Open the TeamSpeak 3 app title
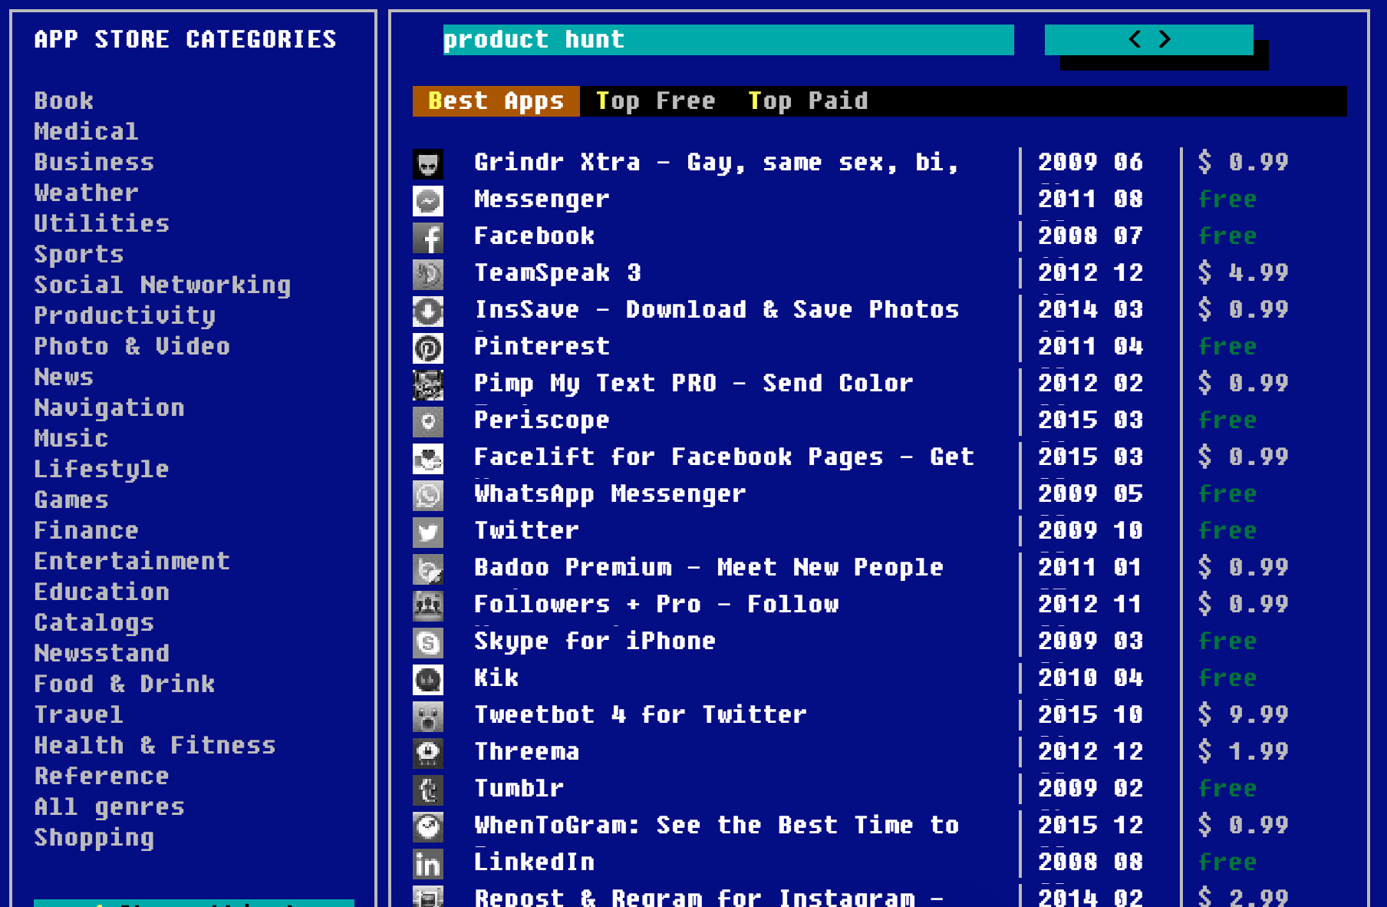This screenshot has width=1387, height=907. tap(558, 273)
